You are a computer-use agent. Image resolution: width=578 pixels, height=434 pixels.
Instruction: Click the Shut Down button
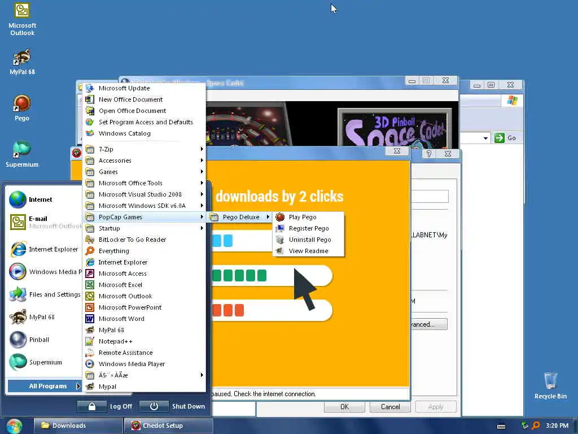click(x=173, y=406)
